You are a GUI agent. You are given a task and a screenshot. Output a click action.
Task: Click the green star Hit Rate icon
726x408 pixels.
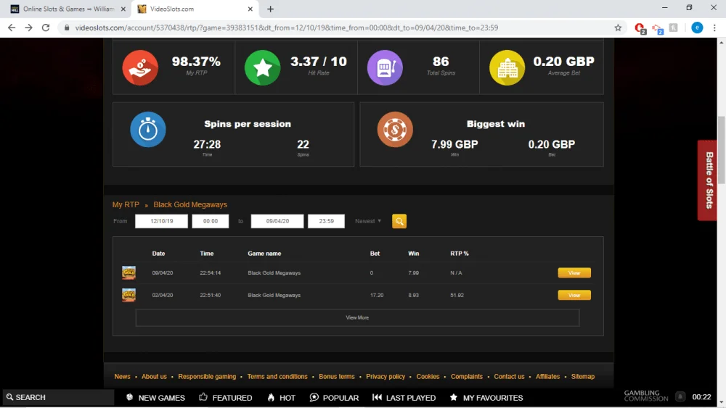[x=263, y=67]
